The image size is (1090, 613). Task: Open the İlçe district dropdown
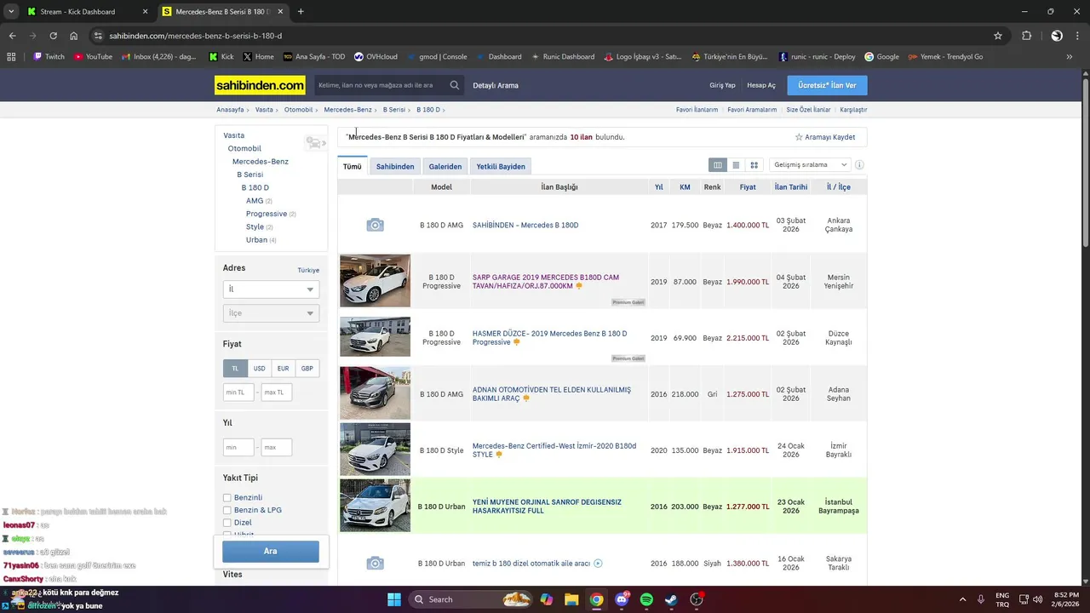tap(271, 313)
